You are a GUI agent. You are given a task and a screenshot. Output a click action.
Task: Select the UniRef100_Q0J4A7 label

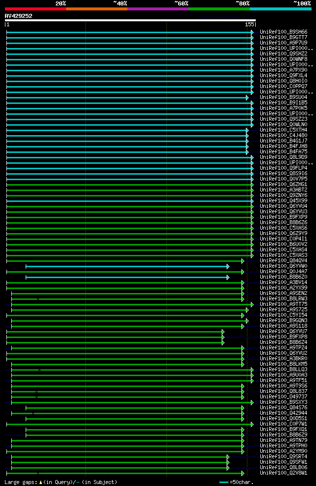(x=283, y=272)
